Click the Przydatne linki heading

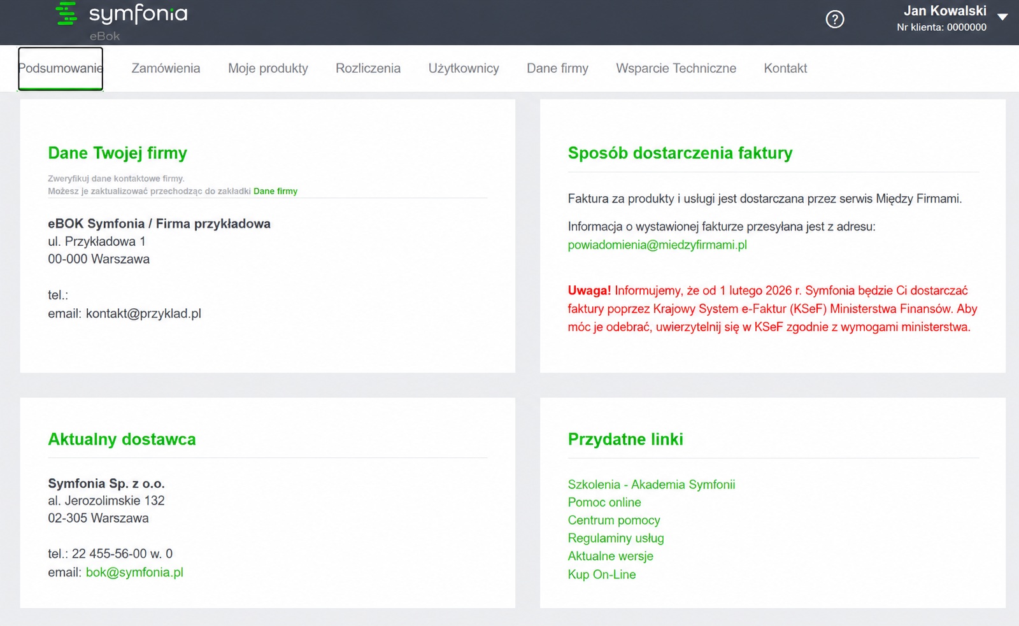pos(625,439)
